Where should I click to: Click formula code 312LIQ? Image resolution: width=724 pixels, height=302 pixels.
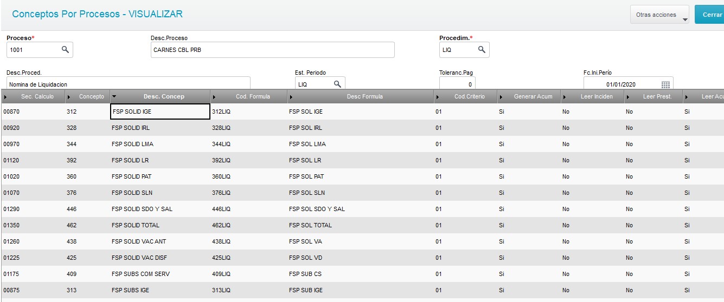point(221,111)
